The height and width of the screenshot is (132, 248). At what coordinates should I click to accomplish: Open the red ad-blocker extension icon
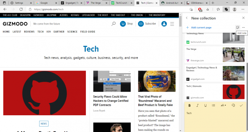click(200, 10)
